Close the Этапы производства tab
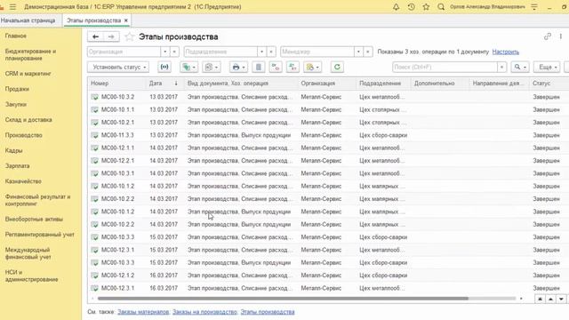The width and height of the screenshot is (569, 320). 126,20
